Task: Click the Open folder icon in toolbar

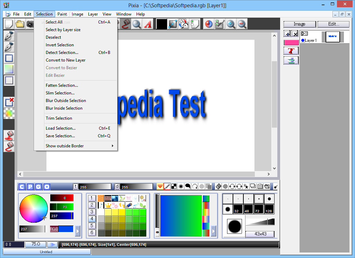Action: coord(20,24)
